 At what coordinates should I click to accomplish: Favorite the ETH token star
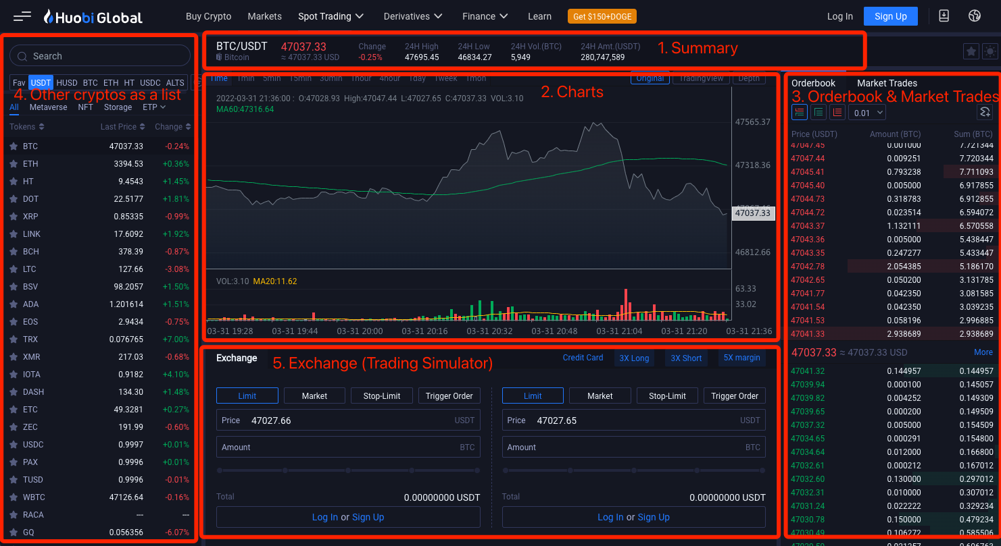14,164
